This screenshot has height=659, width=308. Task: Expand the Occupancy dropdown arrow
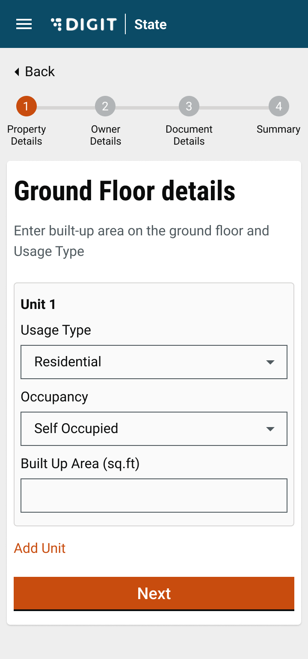coord(270,429)
